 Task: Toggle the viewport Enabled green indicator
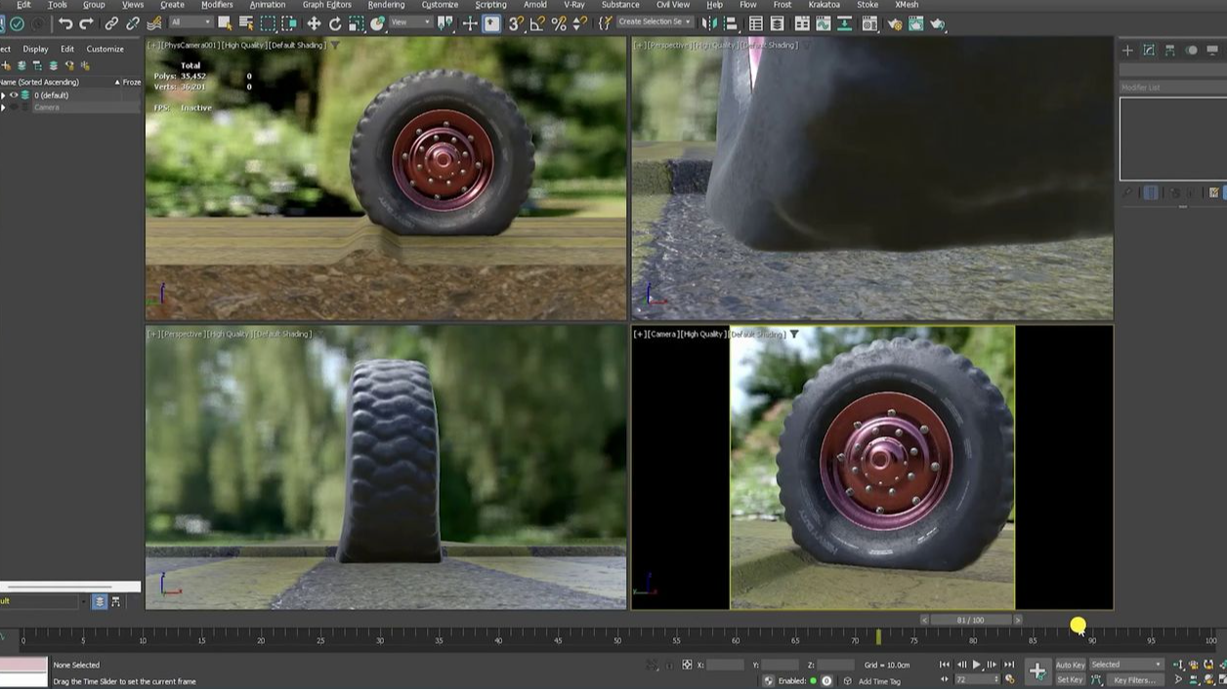(x=813, y=681)
